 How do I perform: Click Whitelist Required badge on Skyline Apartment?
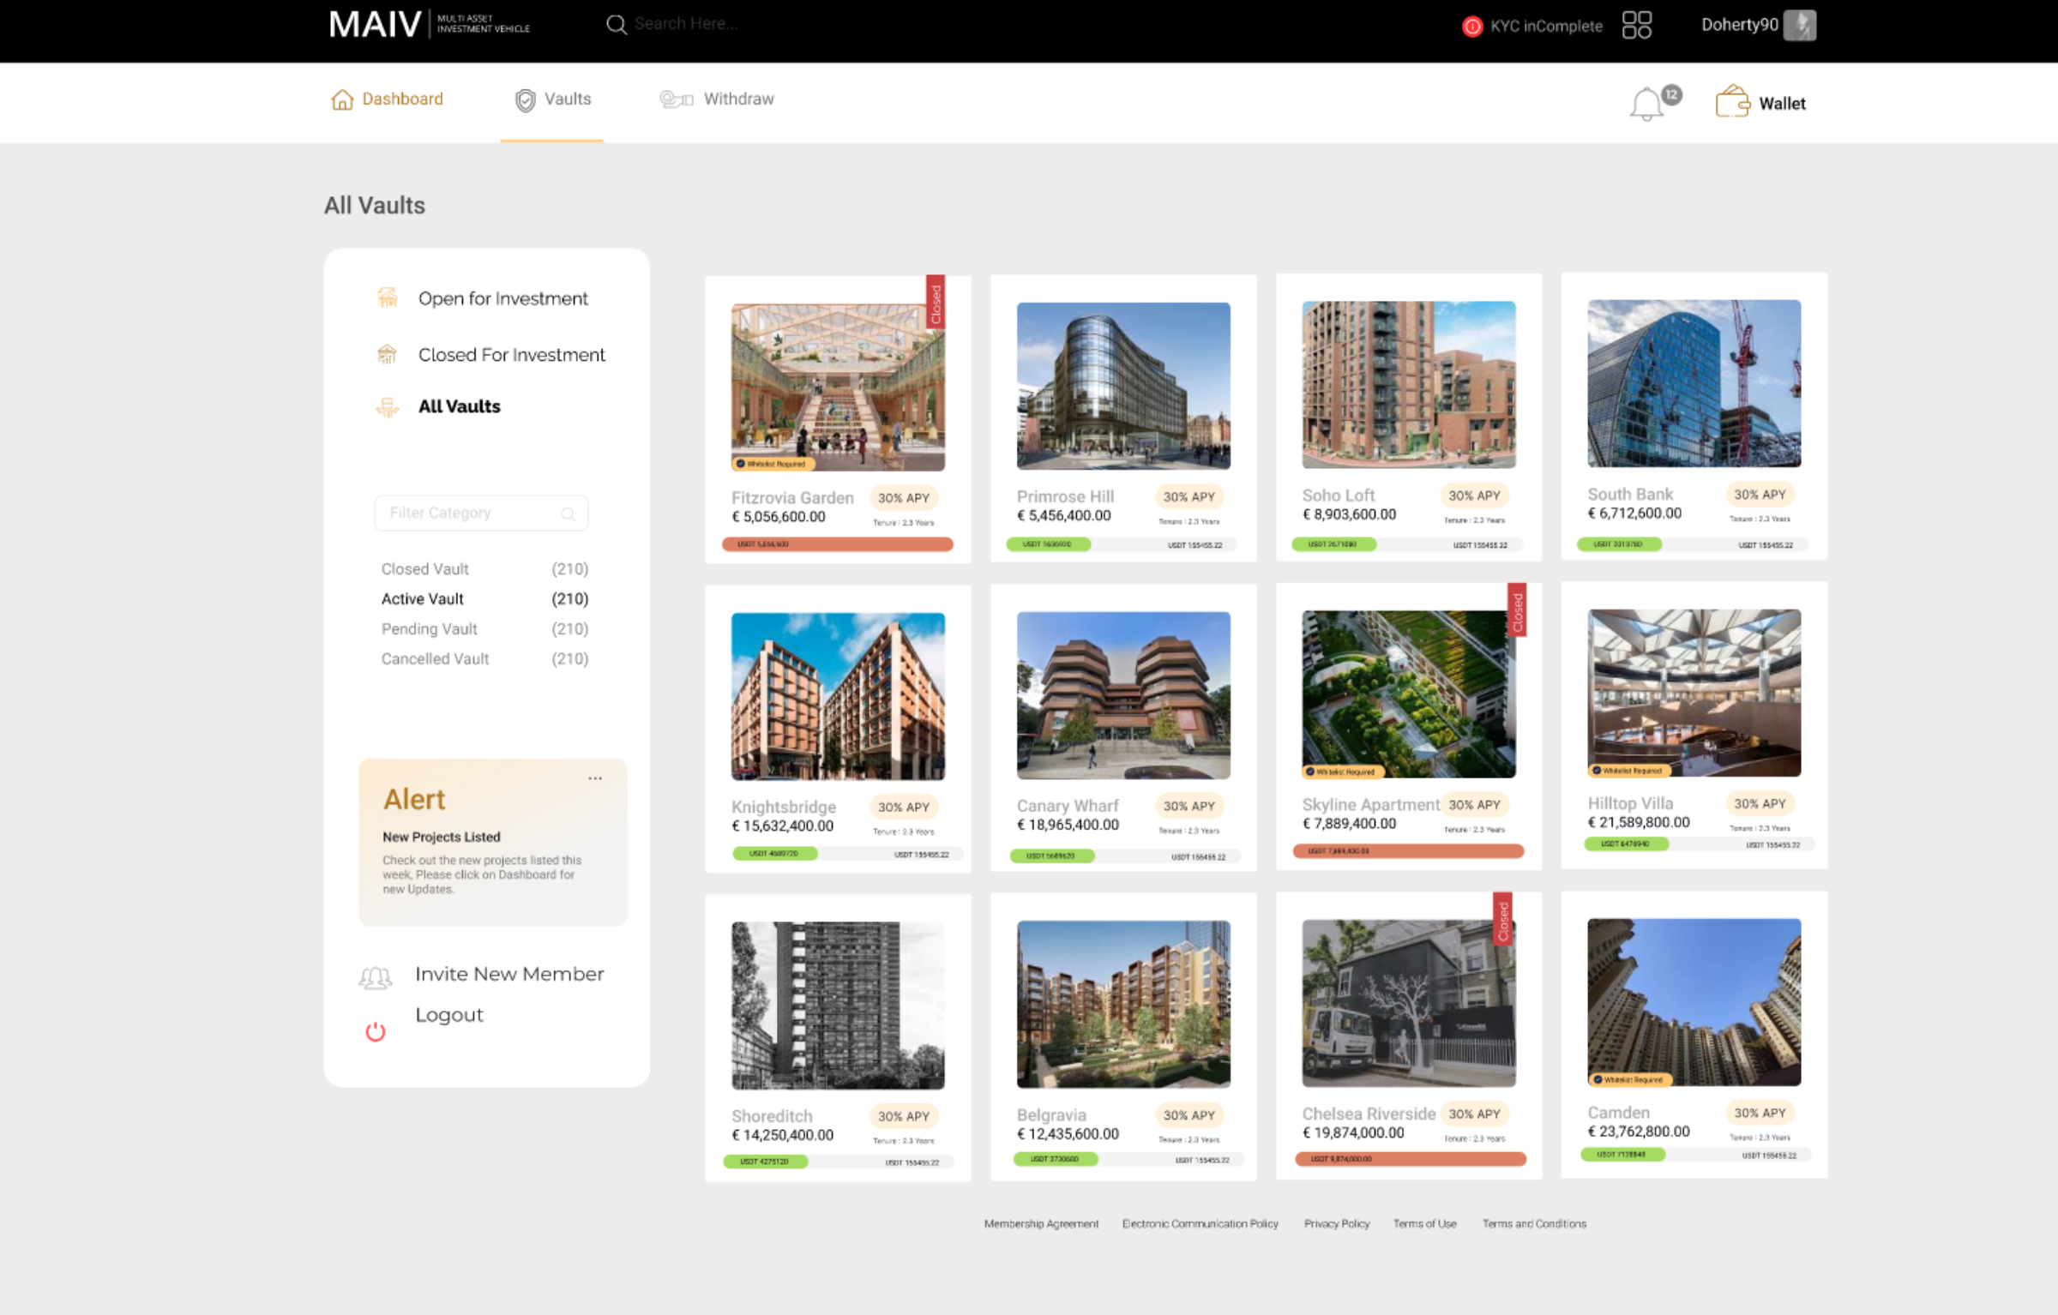click(x=1342, y=772)
